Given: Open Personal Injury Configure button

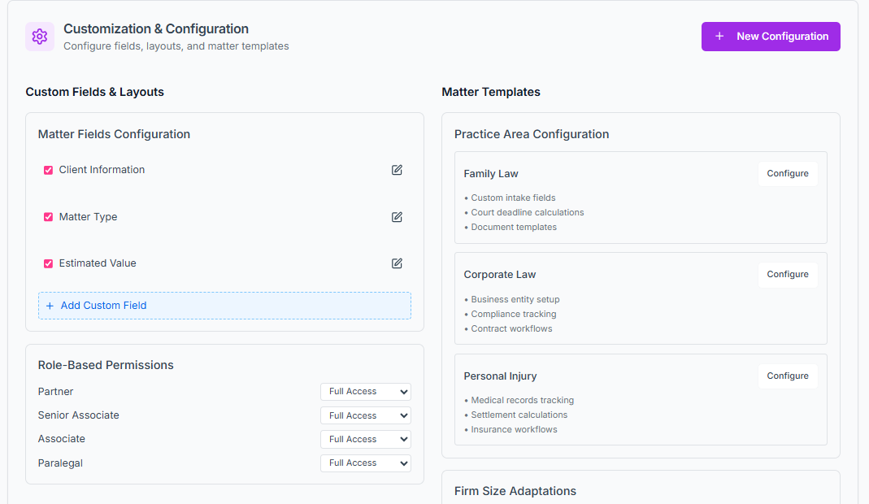Looking at the screenshot, I should [787, 376].
